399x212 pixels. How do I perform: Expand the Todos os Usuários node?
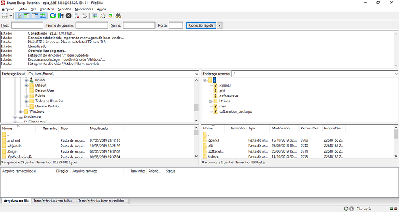point(26,101)
